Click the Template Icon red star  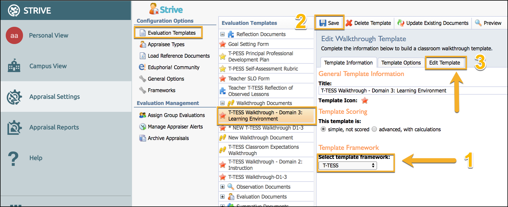pyautogui.click(x=365, y=101)
